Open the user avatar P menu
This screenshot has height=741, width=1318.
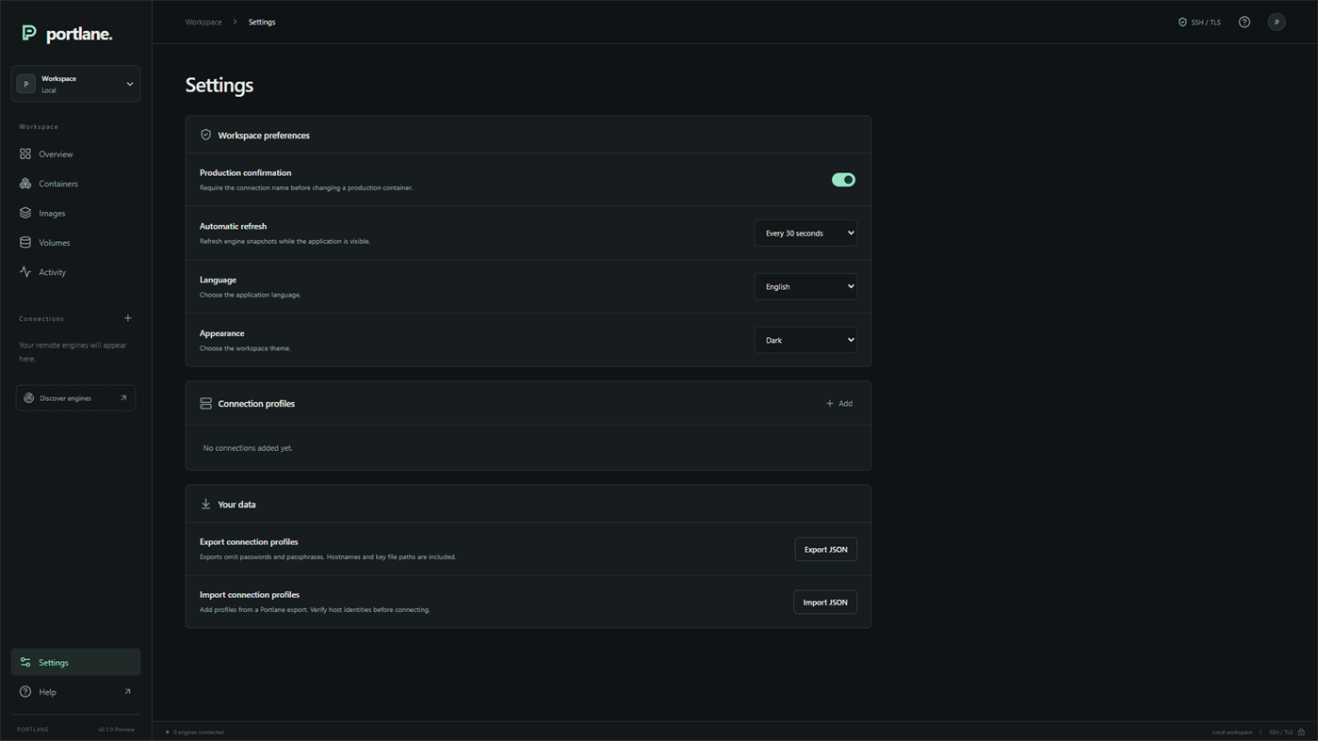click(x=1277, y=22)
